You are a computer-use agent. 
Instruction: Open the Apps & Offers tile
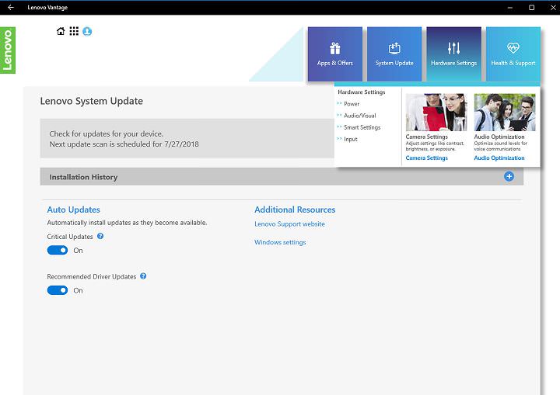pos(335,54)
